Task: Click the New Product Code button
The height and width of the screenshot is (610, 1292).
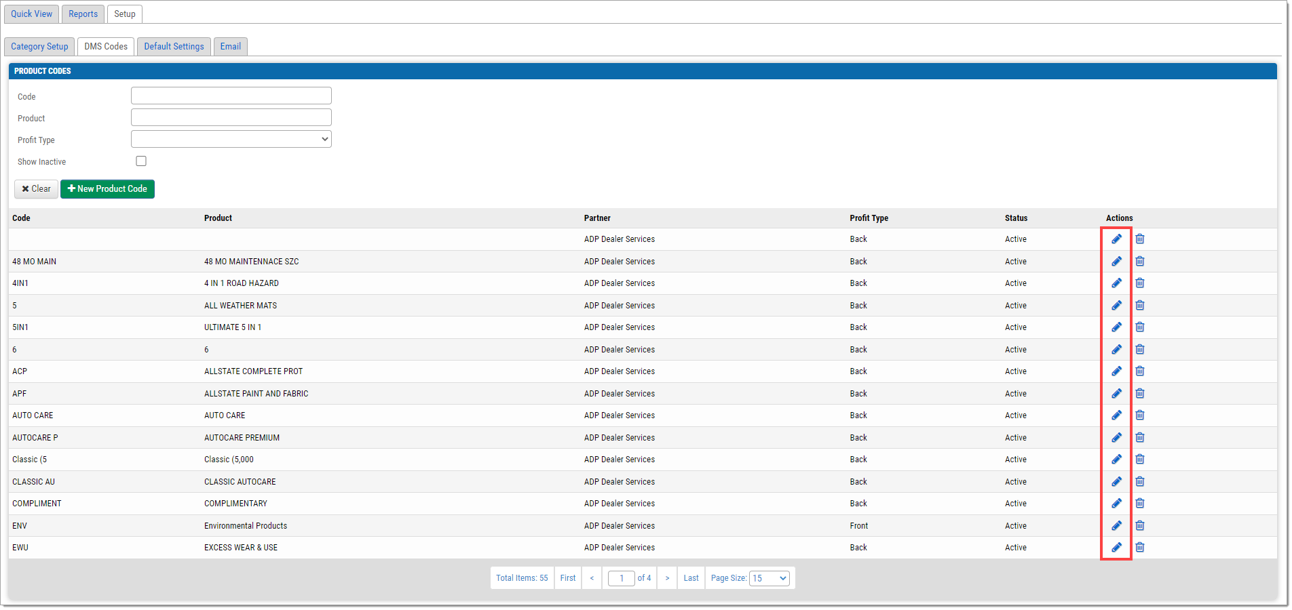Action: coord(107,189)
